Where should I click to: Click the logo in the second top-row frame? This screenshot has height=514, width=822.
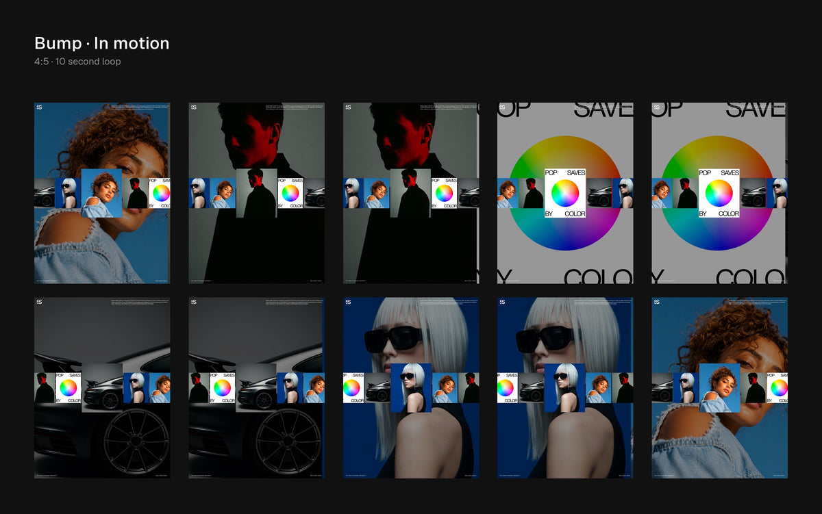[193, 107]
